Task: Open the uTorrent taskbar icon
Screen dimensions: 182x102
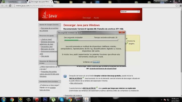Action: (53, 99)
